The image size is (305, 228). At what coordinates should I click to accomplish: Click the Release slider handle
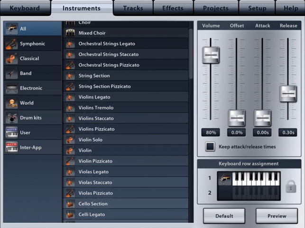(x=288, y=94)
